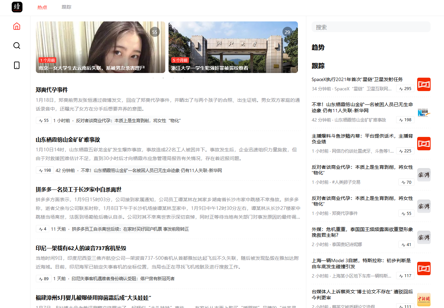Click the red source logo beside the SpaceX item
Image resolution: width=444 pixels, height=308 pixels.
pos(424,84)
